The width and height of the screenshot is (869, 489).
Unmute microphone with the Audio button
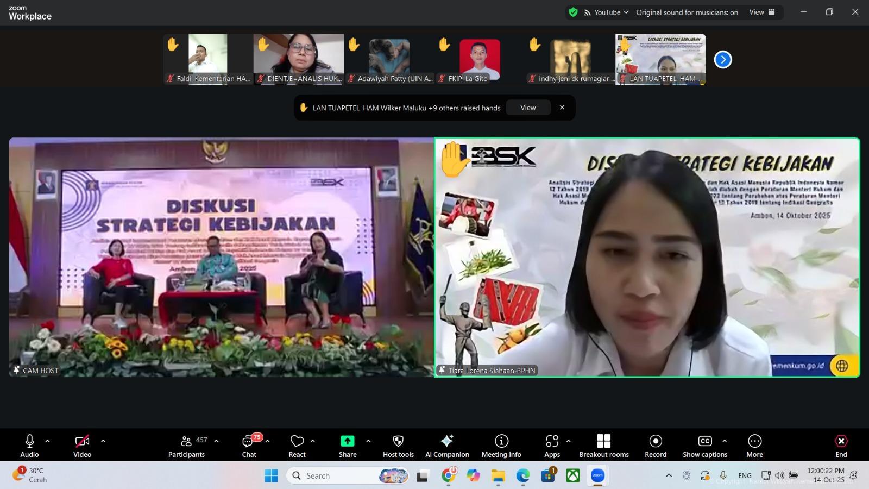tap(30, 446)
